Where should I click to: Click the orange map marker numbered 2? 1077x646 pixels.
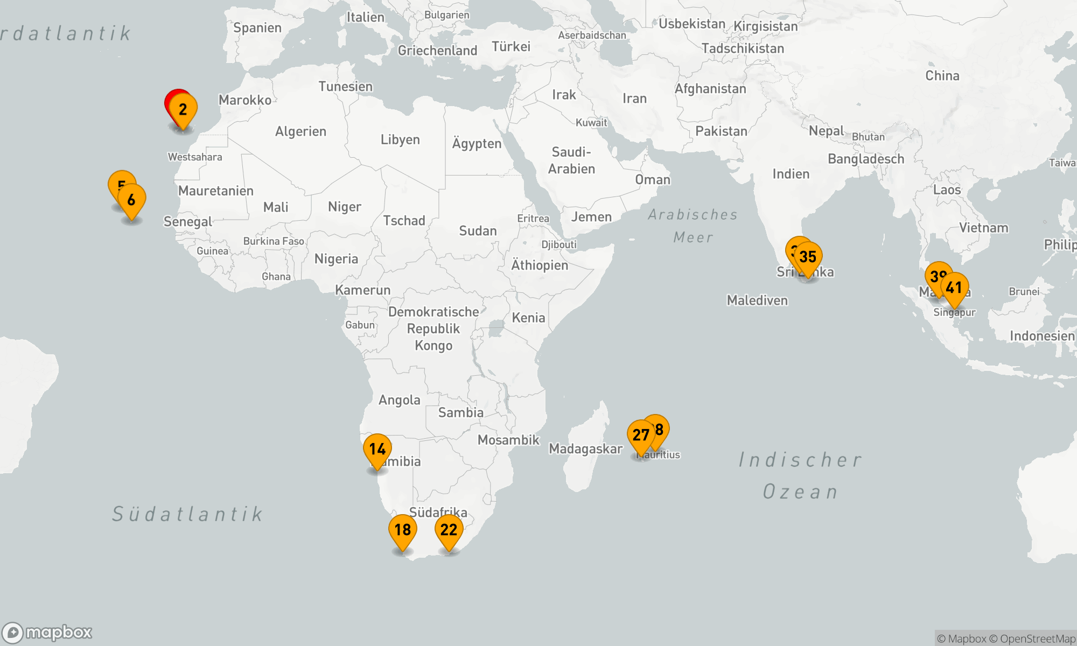coord(183,110)
